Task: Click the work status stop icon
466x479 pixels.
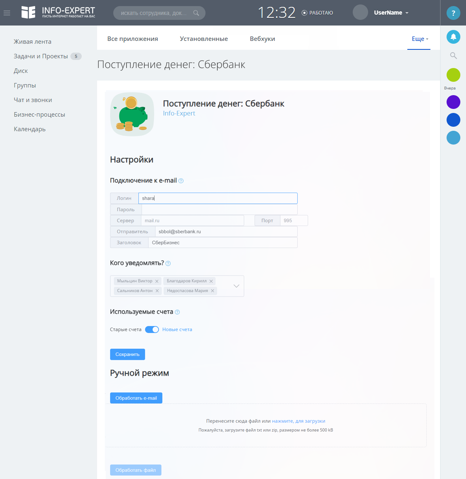Action: click(304, 13)
